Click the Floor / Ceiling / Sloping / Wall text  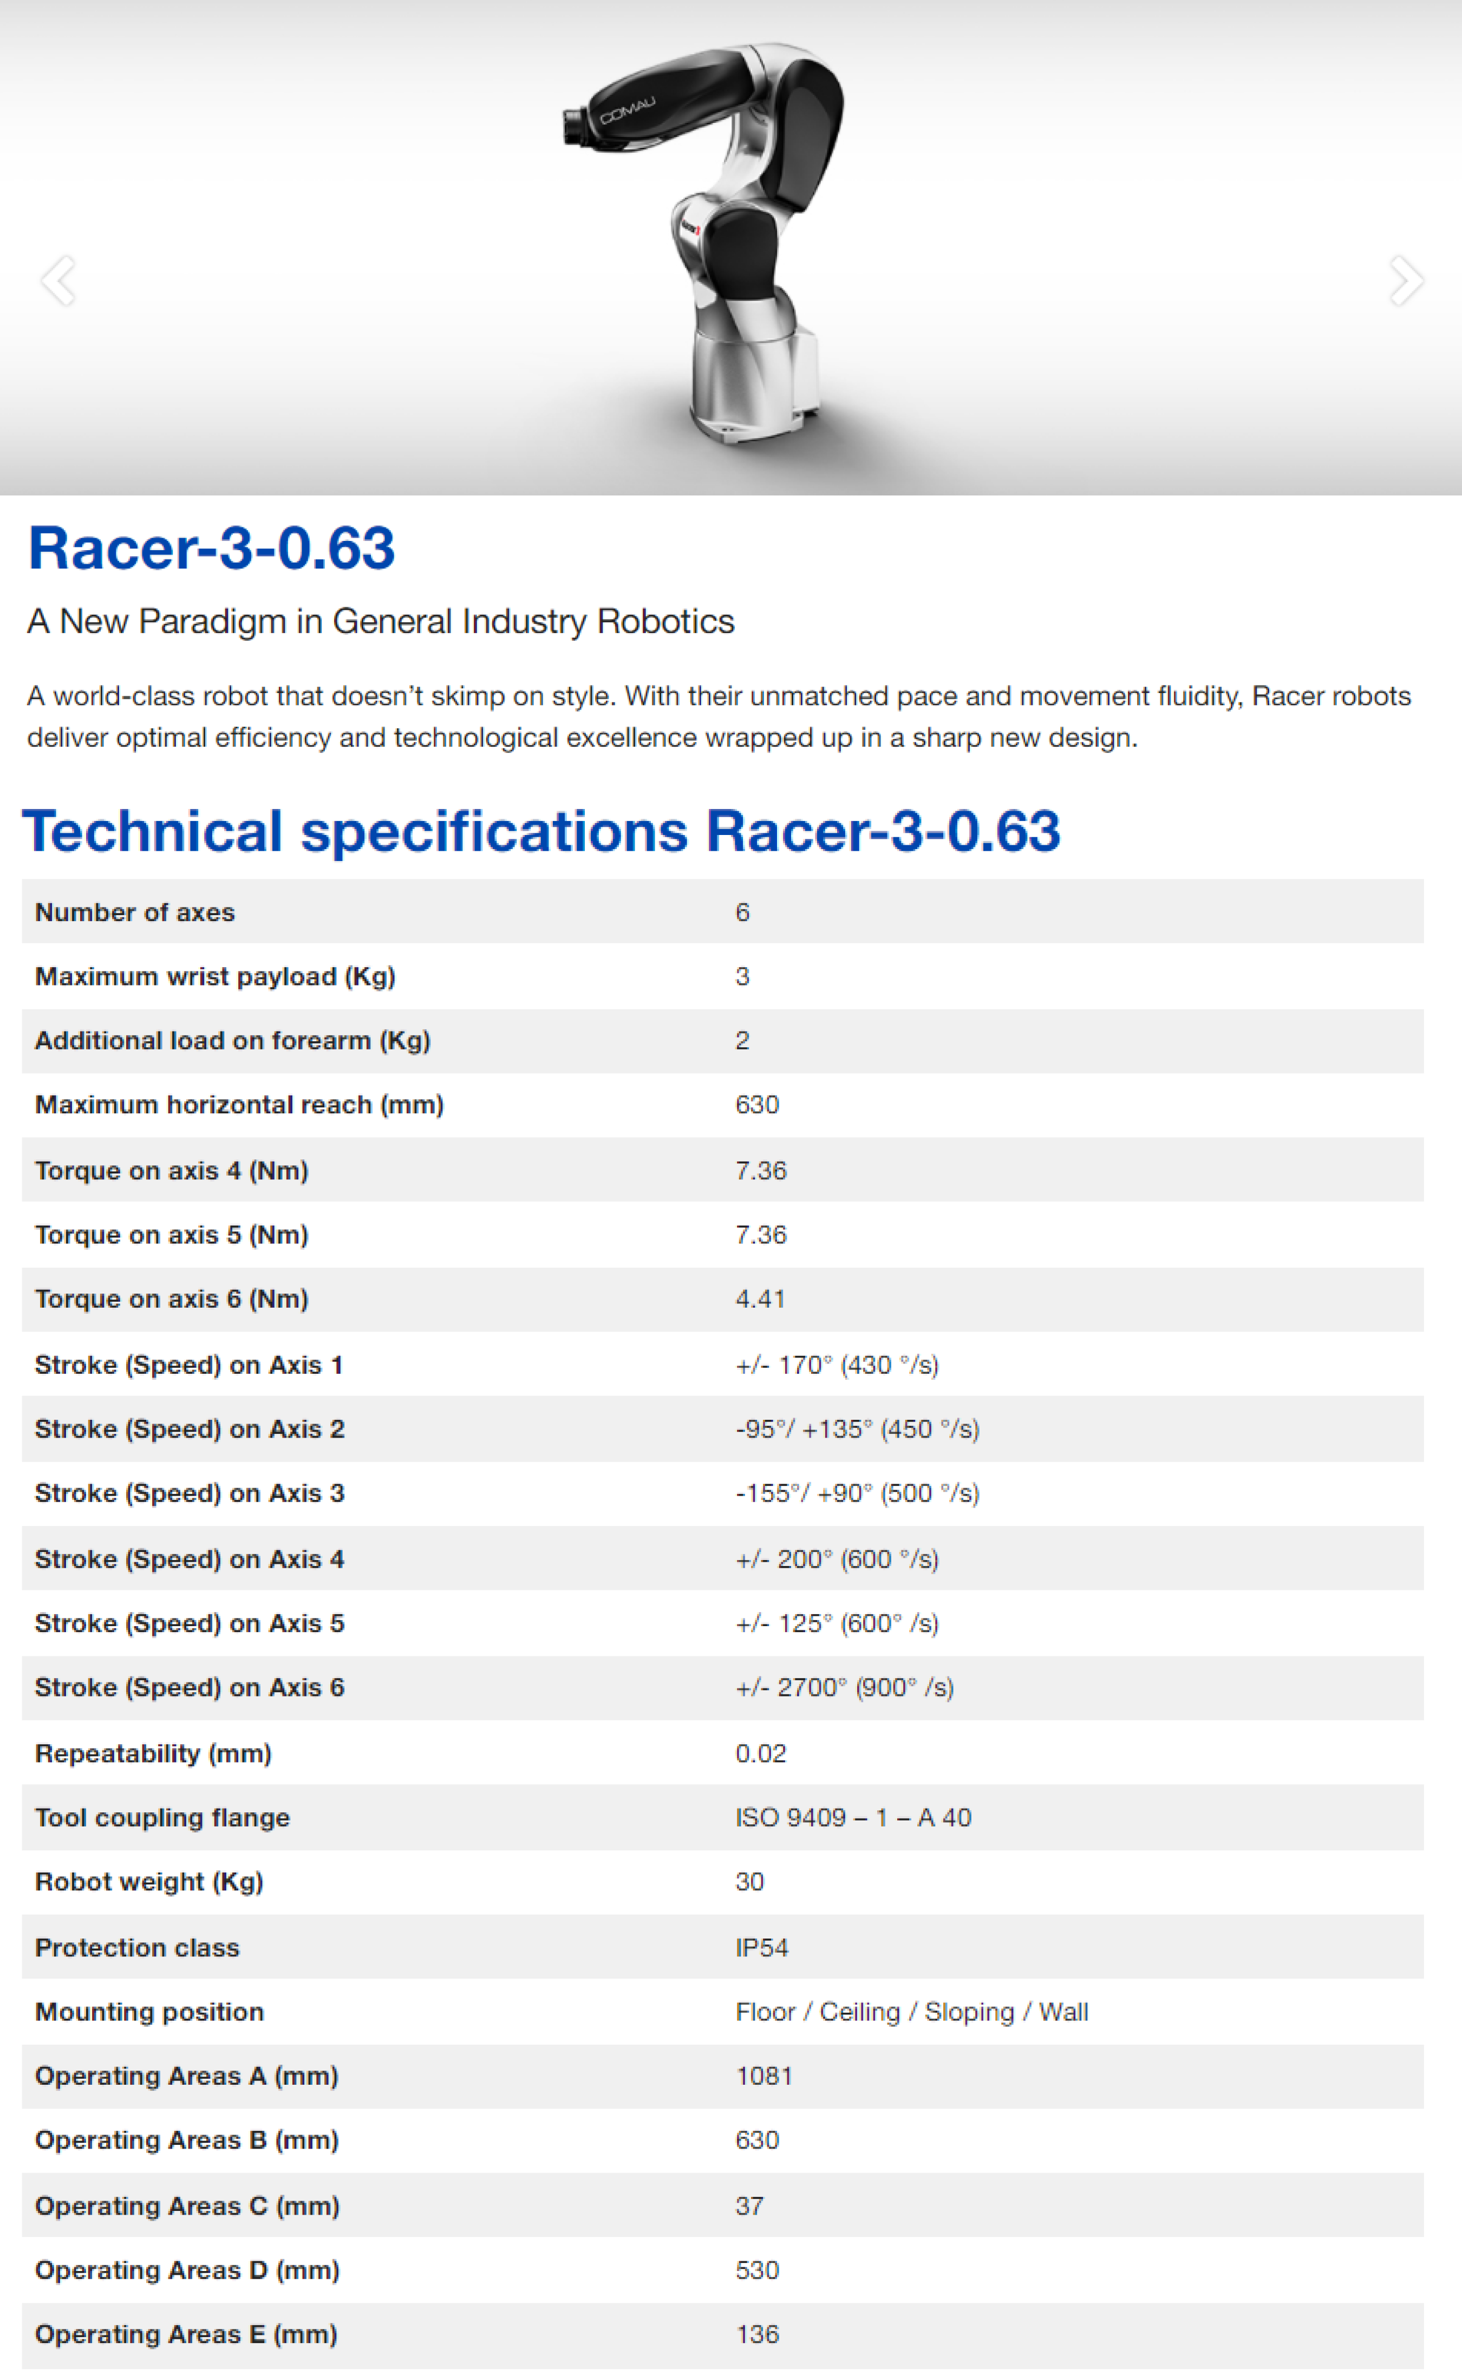coord(911,2012)
